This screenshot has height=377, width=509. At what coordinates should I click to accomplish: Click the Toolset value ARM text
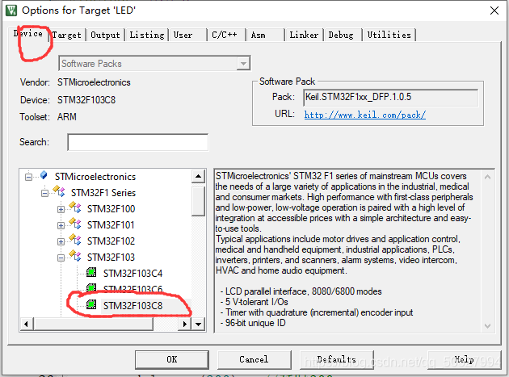click(x=67, y=117)
